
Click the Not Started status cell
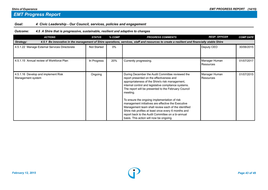tap(96, 47)
